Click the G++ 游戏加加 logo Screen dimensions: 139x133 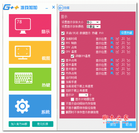(20, 7)
